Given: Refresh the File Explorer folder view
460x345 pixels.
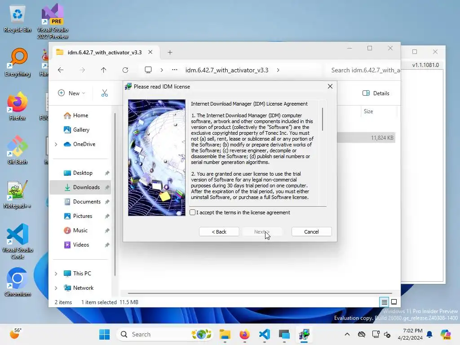Looking at the screenshot, I should coord(125,70).
